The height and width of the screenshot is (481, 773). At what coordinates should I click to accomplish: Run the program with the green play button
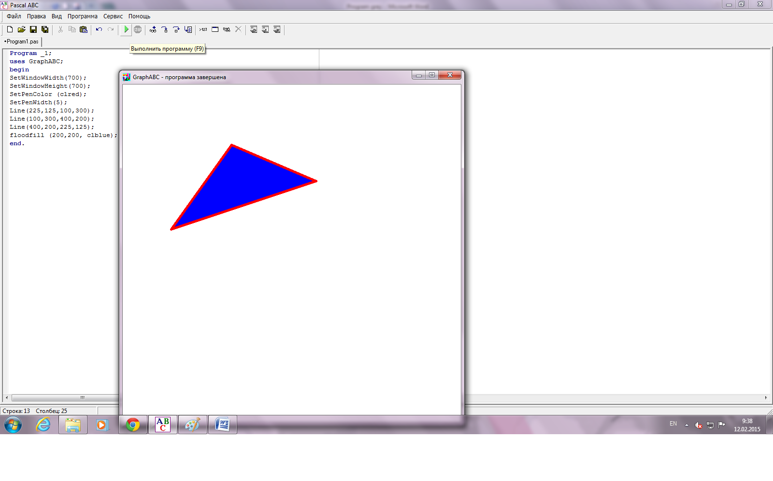pyautogui.click(x=126, y=29)
